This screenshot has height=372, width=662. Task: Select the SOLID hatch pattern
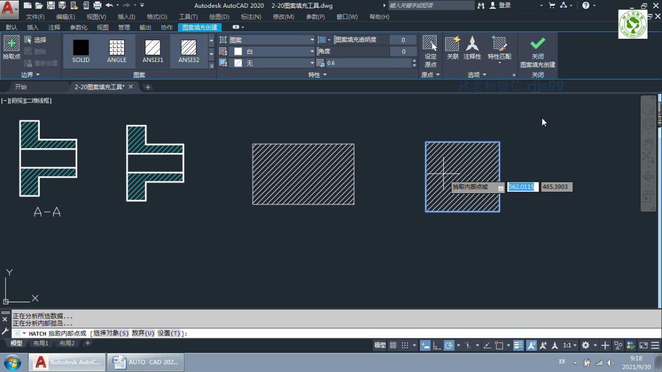81,51
